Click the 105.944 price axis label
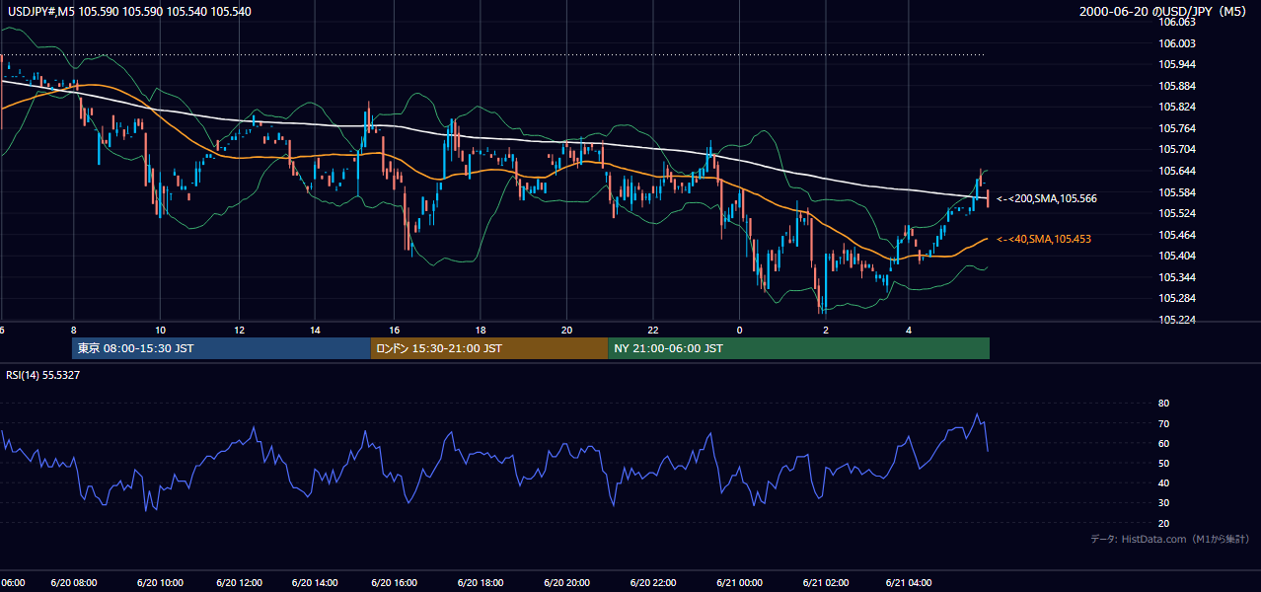This screenshot has width=1261, height=592. pyautogui.click(x=1177, y=64)
